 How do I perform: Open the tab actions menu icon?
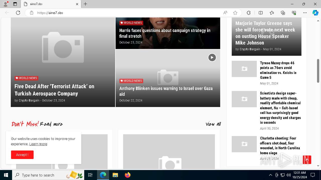point(15,4)
